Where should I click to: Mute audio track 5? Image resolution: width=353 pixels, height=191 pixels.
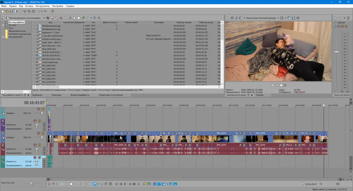click(x=35, y=158)
